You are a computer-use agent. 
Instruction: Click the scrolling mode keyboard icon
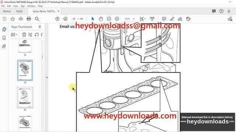tap(152, 19)
